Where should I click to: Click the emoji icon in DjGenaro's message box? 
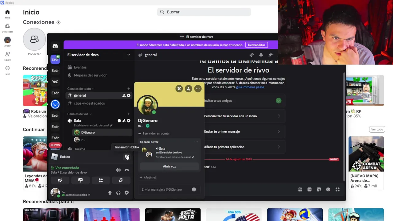click(194, 189)
